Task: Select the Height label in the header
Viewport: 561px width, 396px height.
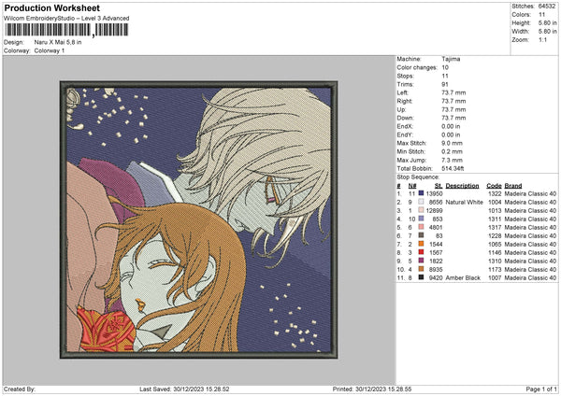Action: pos(521,22)
